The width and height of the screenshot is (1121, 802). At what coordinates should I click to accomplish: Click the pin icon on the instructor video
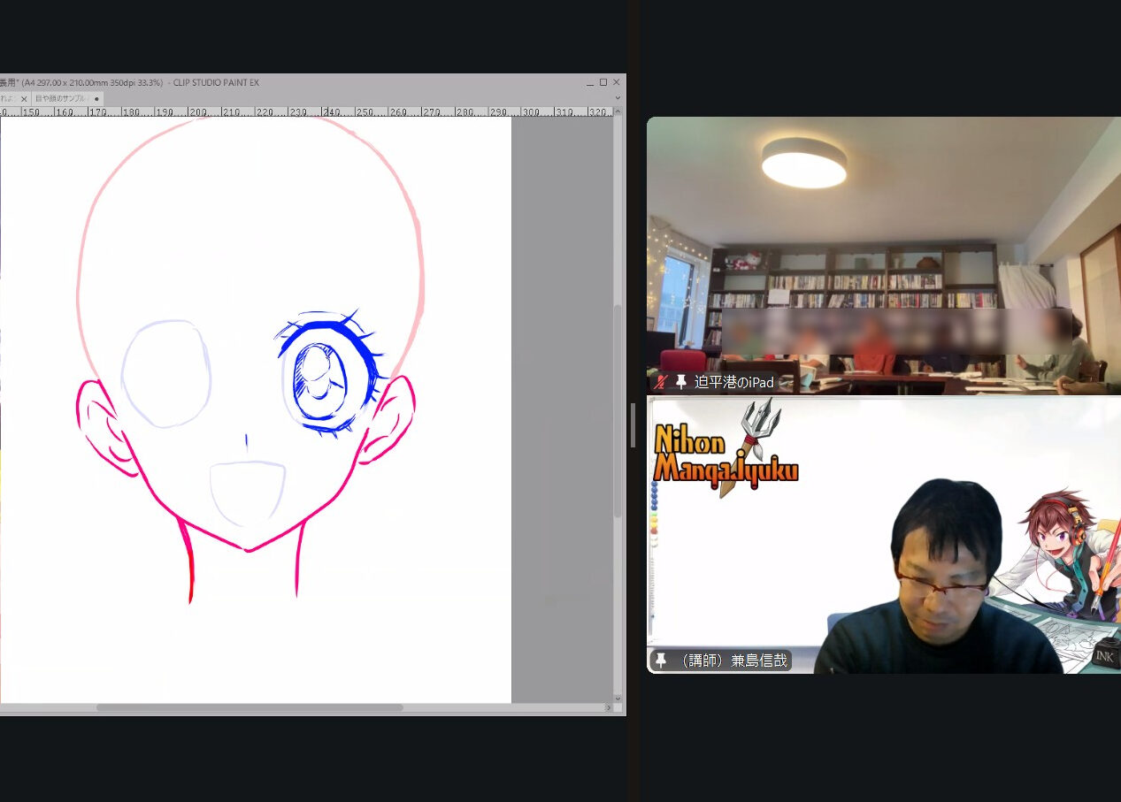coord(660,661)
